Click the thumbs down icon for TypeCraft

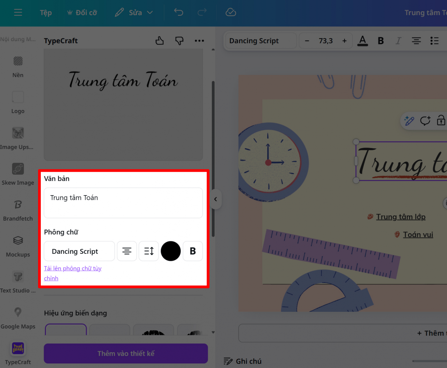point(179,41)
